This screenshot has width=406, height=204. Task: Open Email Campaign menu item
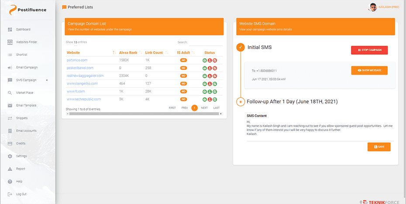pos(27,67)
